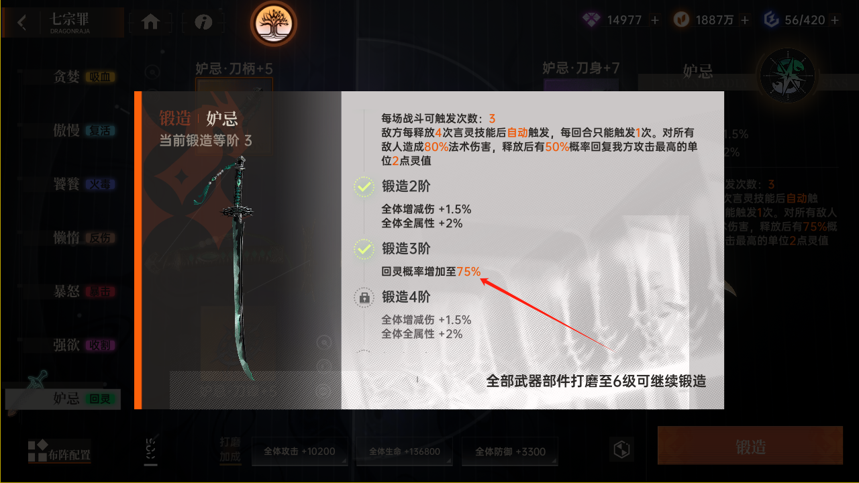
Task: Add coins with plus next to 1887万
Action: click(745, 20)
